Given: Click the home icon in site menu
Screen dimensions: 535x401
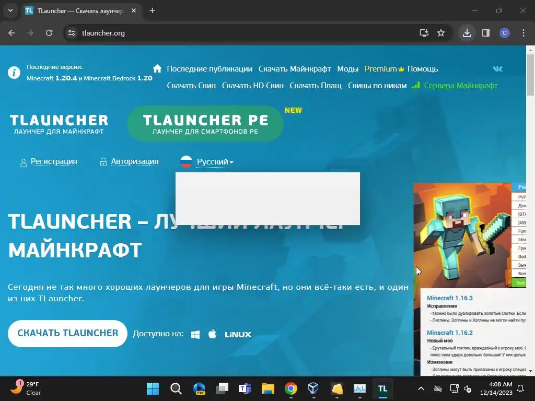Looking at the screenshot, I should pos(157,68).
